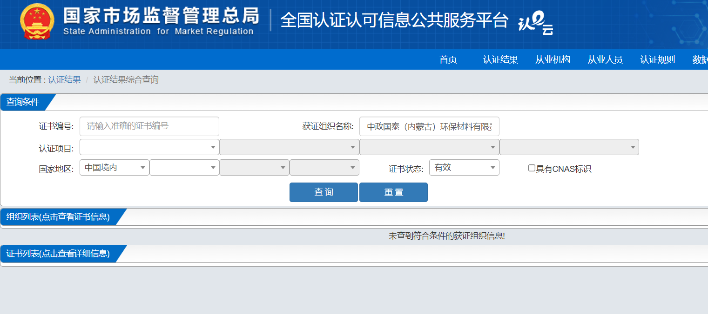Open the fourth 认证项目 dropdown
The image size is (708, 314).
pyautogui.click(x=569, y=147)
